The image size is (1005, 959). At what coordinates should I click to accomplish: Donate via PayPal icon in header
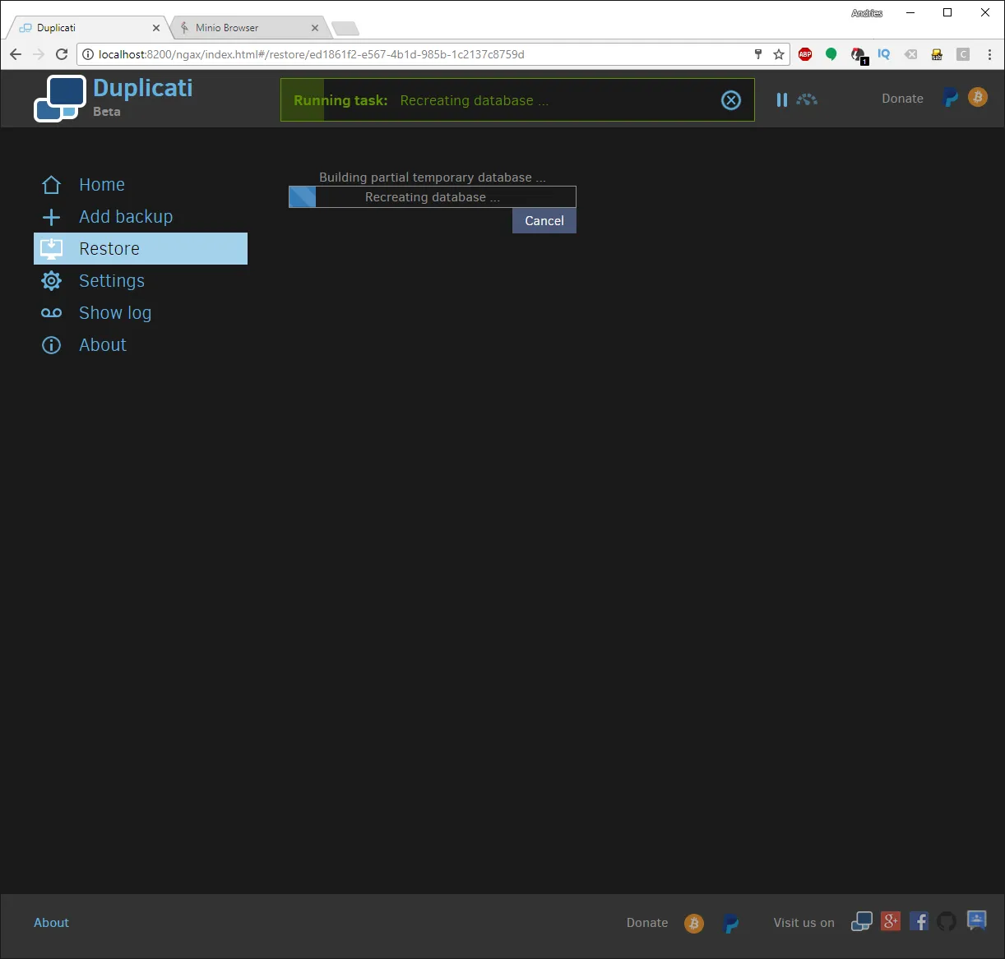click(951, 98)
